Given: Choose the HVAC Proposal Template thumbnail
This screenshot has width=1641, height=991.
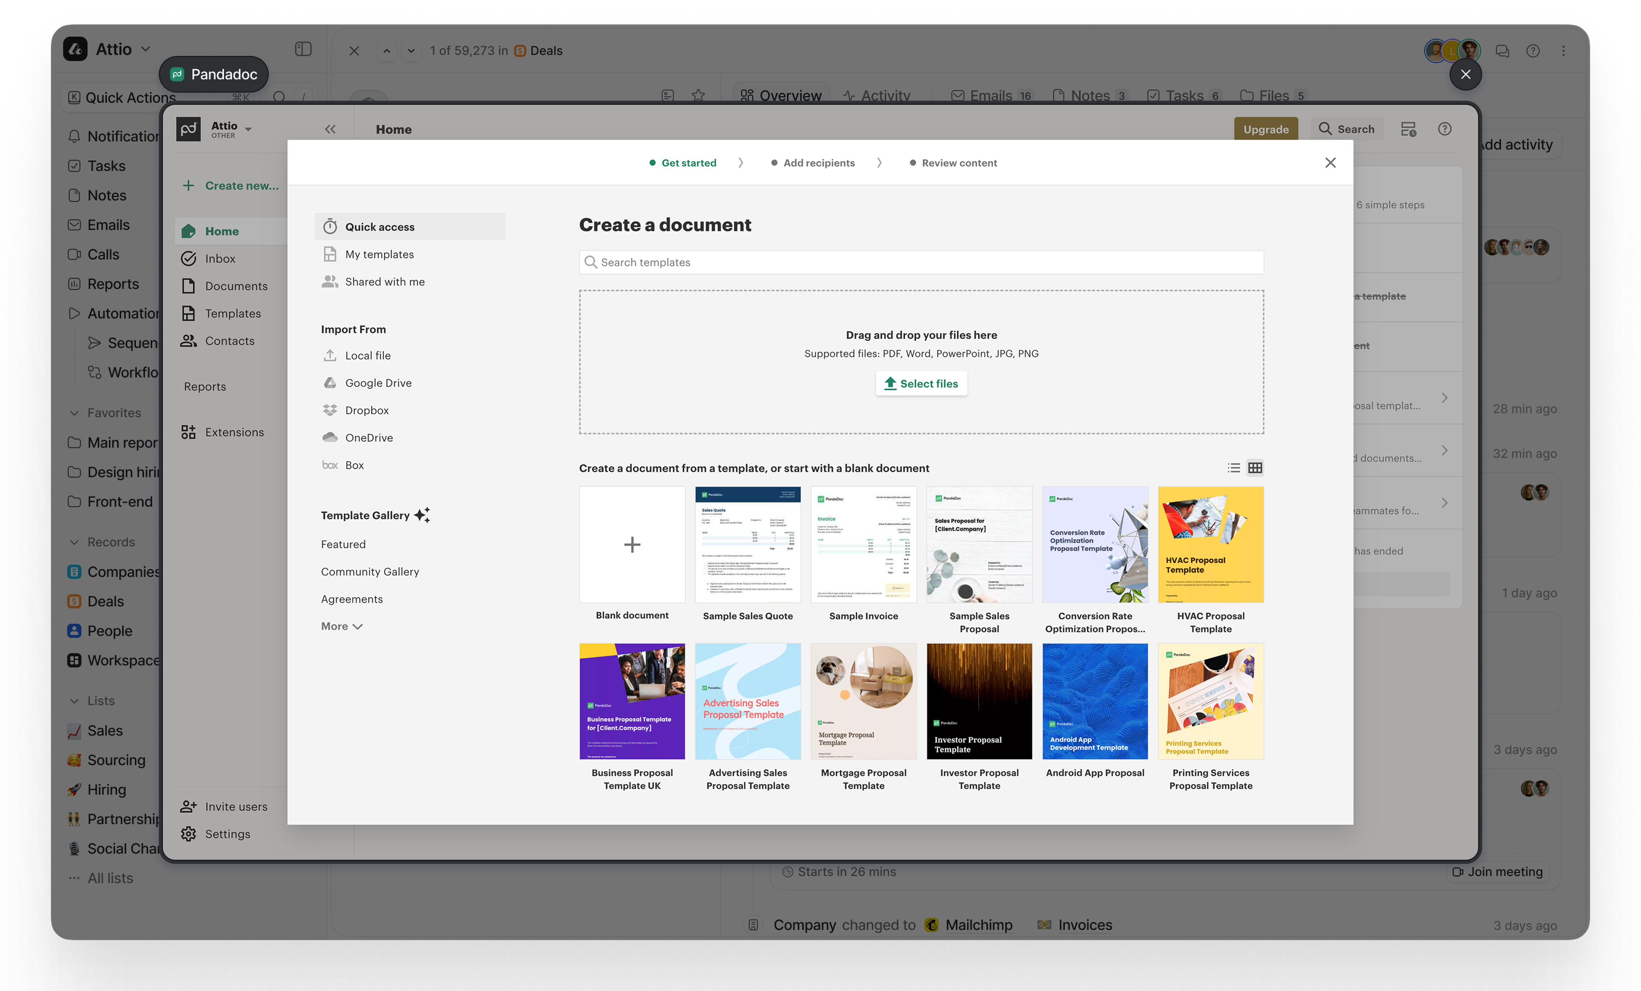Looking at the screenshot, I should (1210, 545).
